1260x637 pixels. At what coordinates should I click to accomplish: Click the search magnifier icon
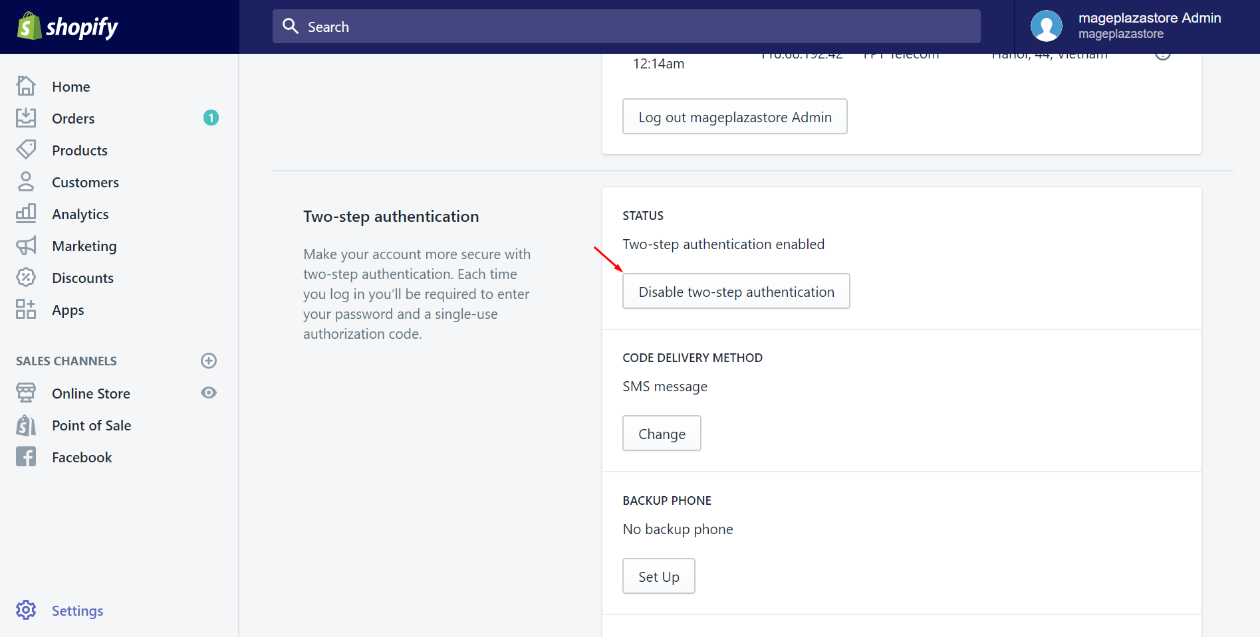pos(291,26)
